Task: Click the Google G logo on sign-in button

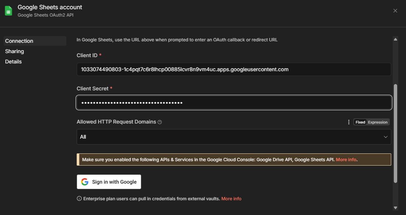Action: (x=85, y=182)
